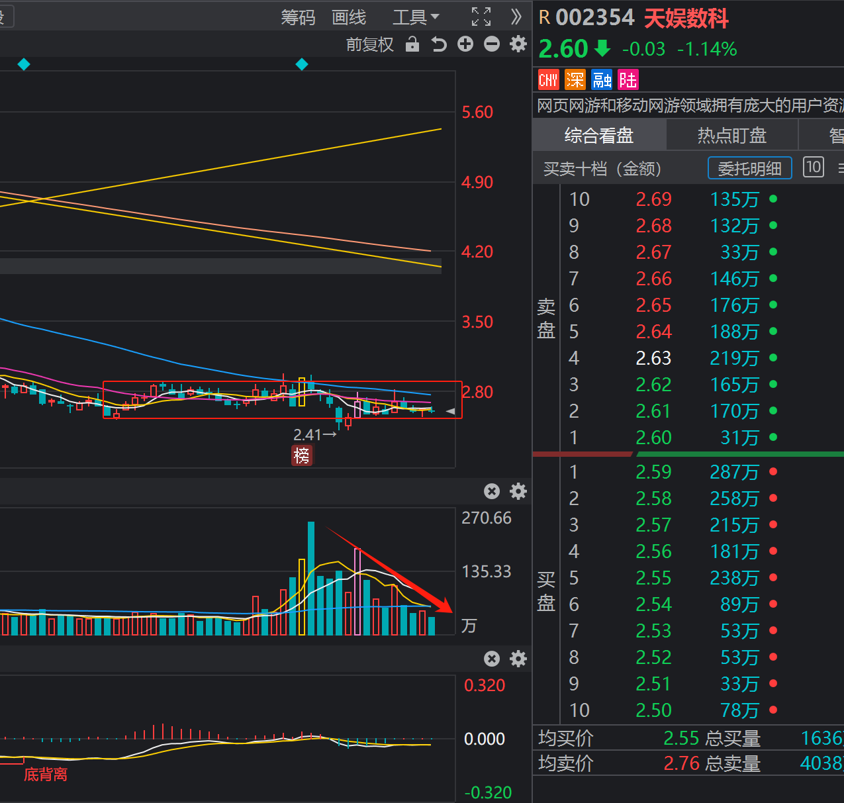The image size is (844, 803).
Task: Click the chart lock icon
Action: point(412,44)
